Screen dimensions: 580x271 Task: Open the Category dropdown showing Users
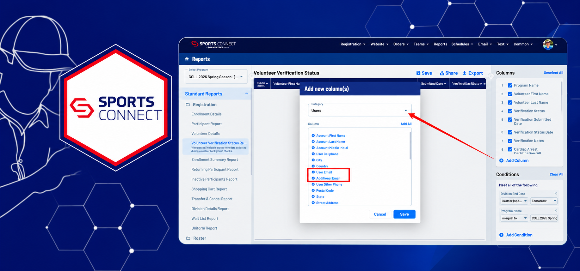click(x=360, y=111)
